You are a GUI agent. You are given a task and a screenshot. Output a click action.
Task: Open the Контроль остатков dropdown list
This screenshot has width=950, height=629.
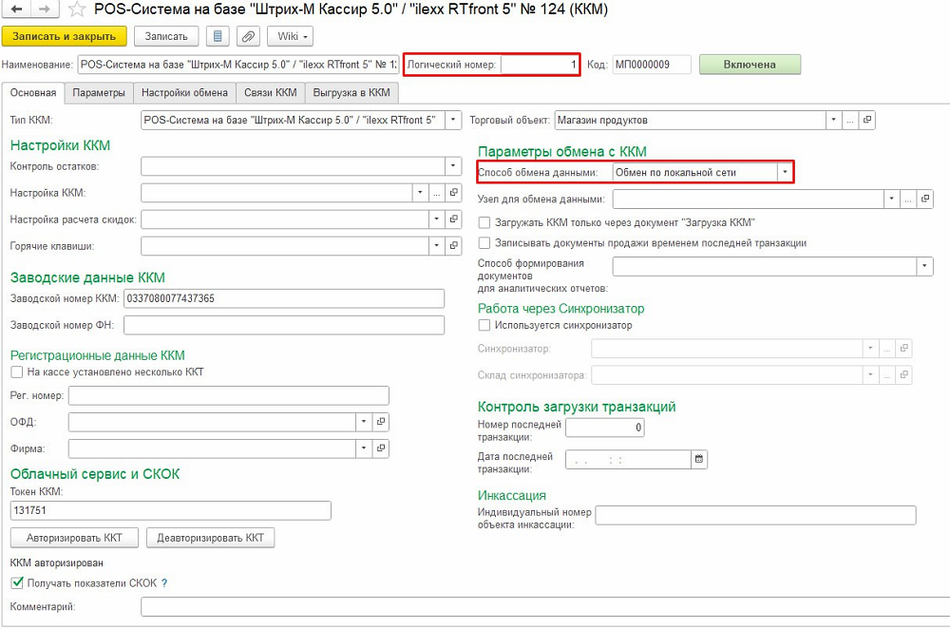point(453,167)
